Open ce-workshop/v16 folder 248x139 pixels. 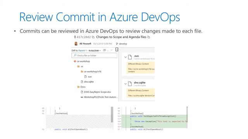(93, 71)
